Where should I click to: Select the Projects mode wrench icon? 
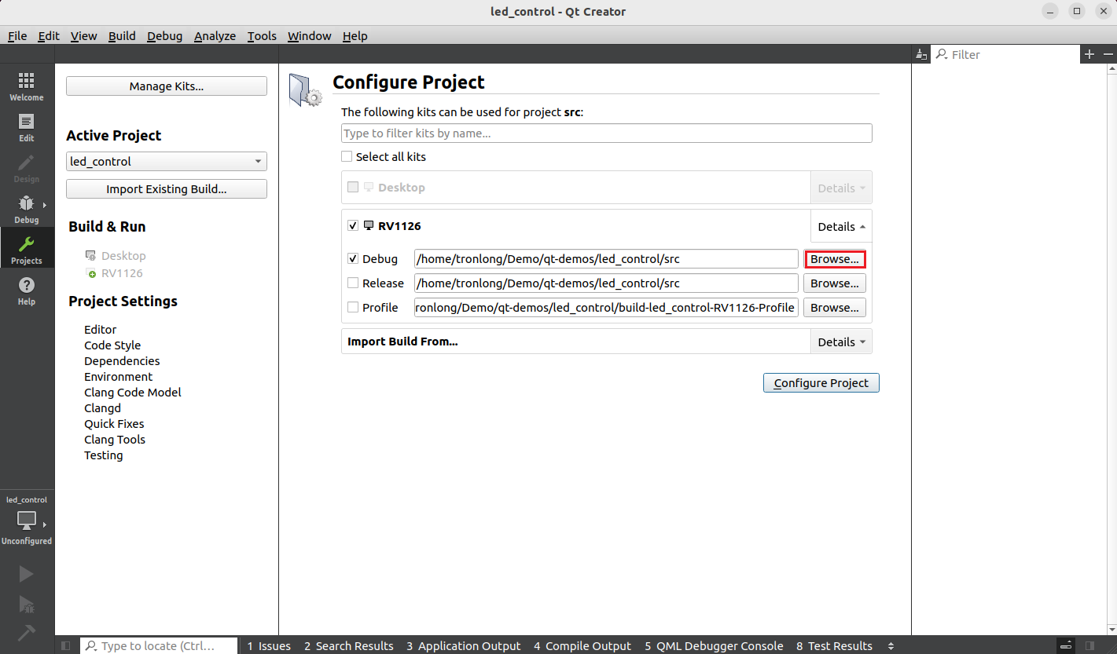(x=27, y=243)
